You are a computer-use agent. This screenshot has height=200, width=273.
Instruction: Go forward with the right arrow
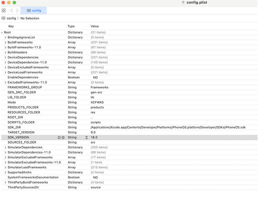pyautogui.click(x=16, y=10)
